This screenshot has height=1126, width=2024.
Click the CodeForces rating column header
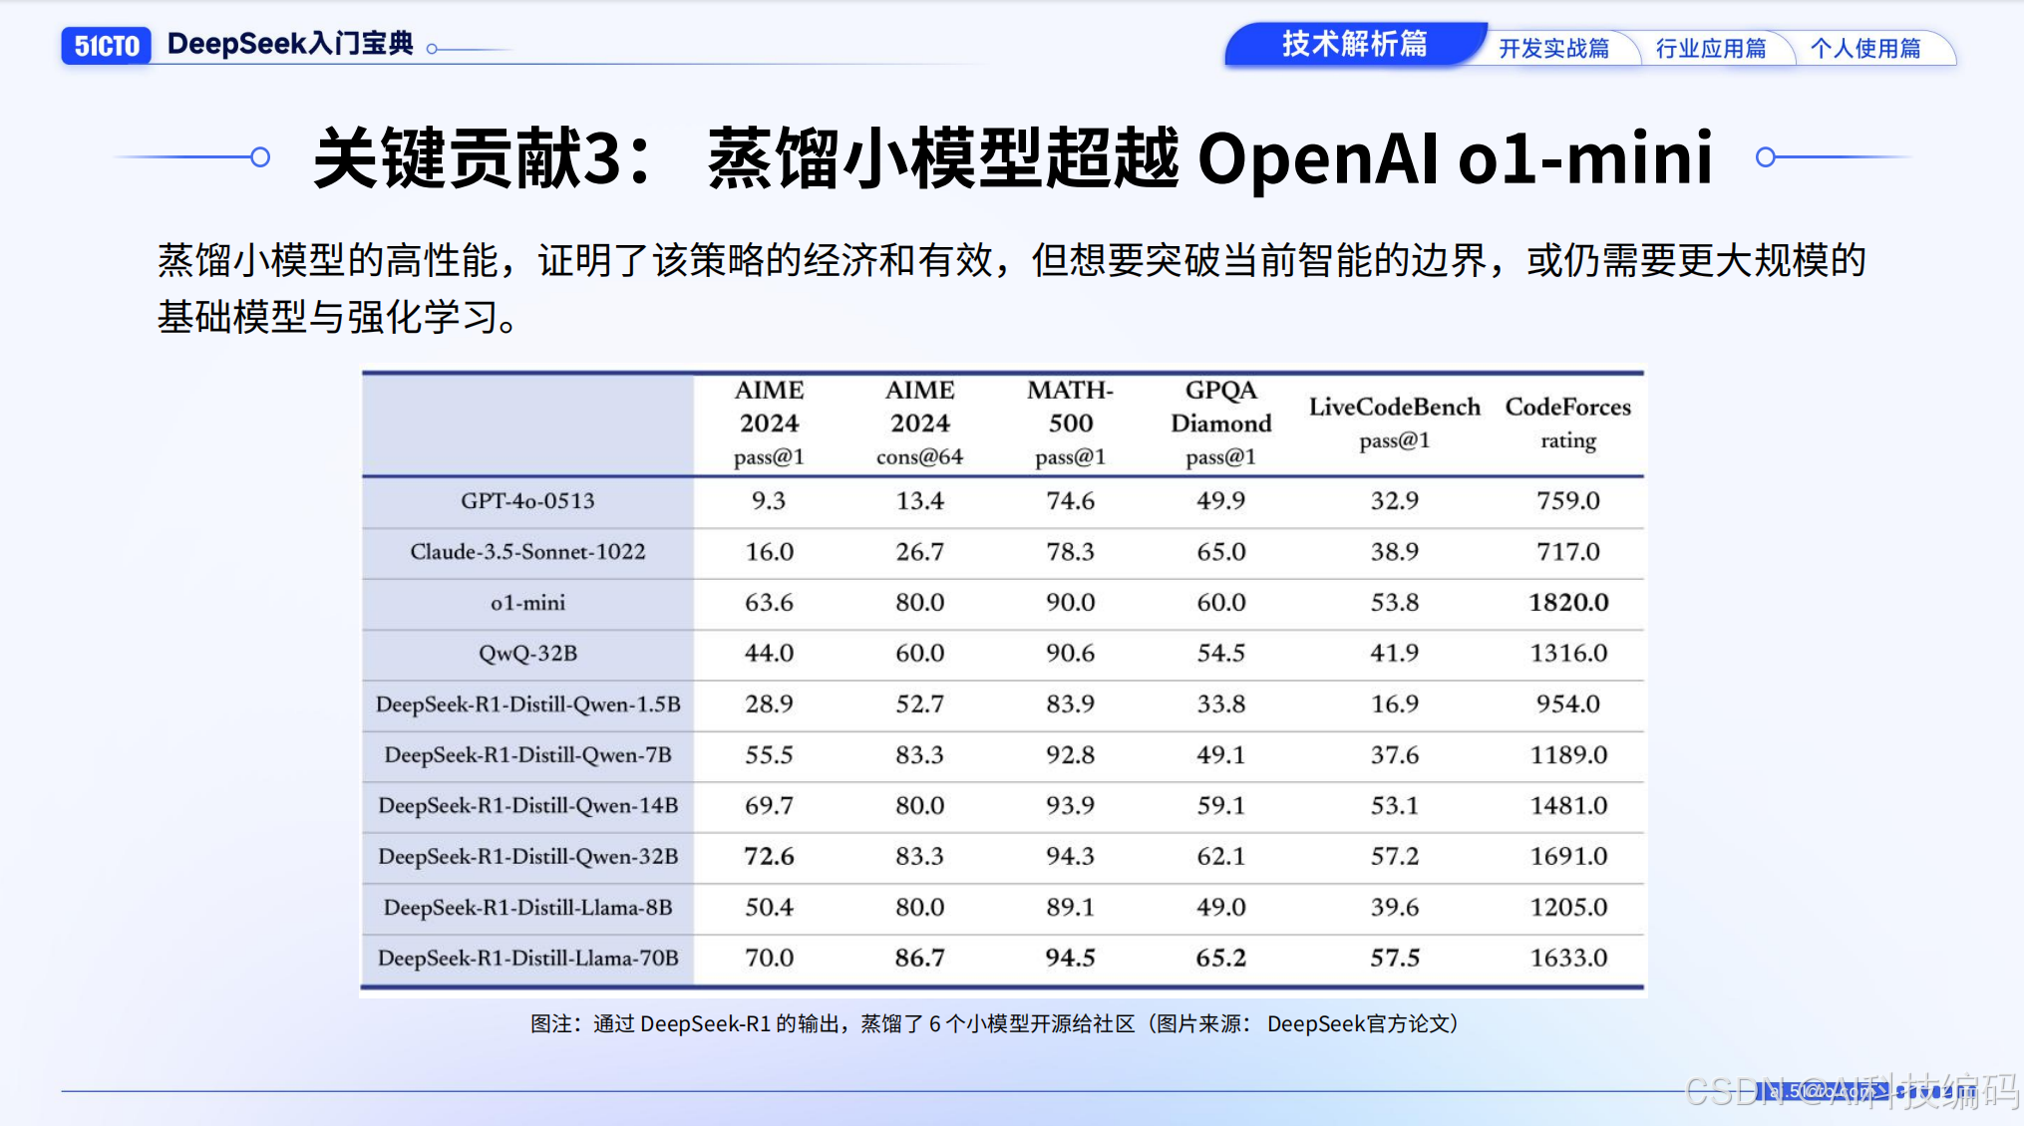(1567, 422)
